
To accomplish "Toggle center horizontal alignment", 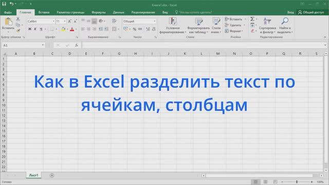I will (89, 29).
